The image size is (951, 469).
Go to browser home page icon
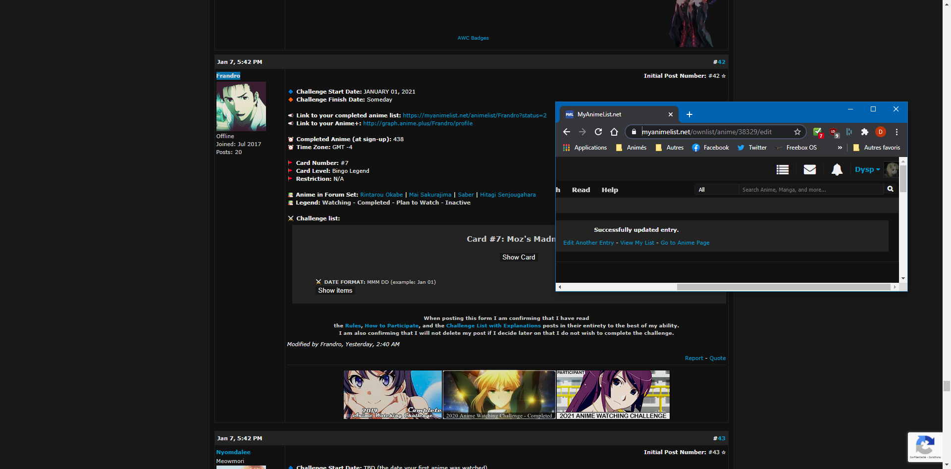pos(614,132)
